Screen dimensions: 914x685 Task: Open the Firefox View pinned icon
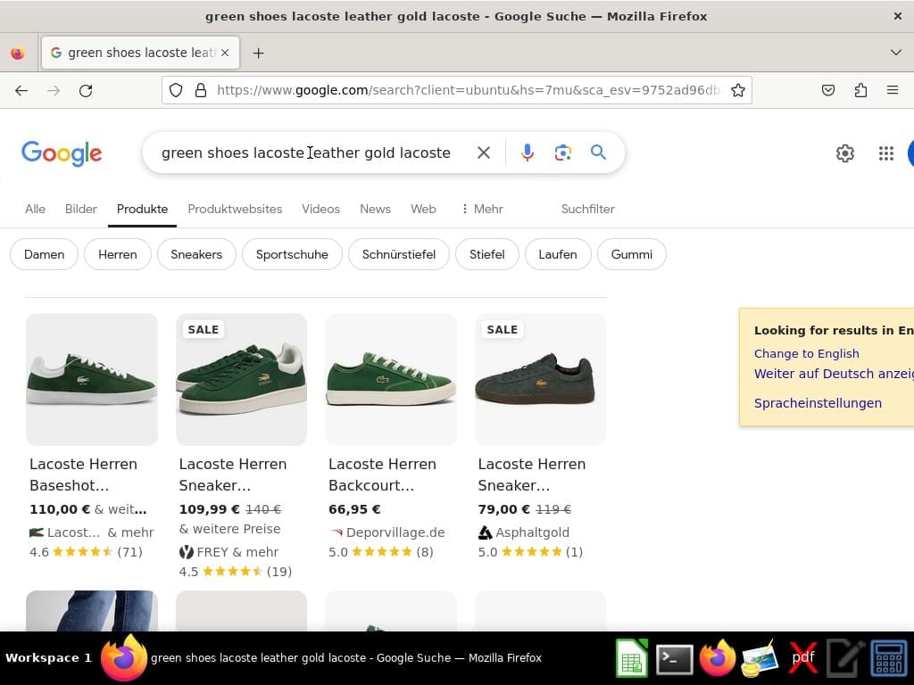18,53
